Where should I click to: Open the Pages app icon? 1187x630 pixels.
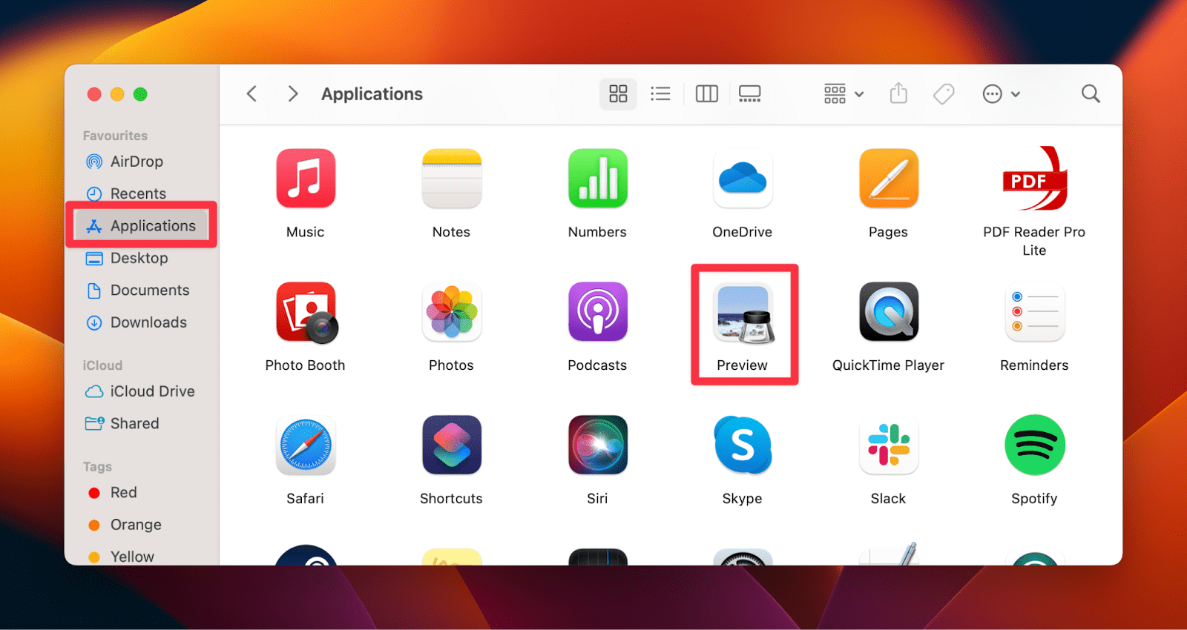click(889, 178)
